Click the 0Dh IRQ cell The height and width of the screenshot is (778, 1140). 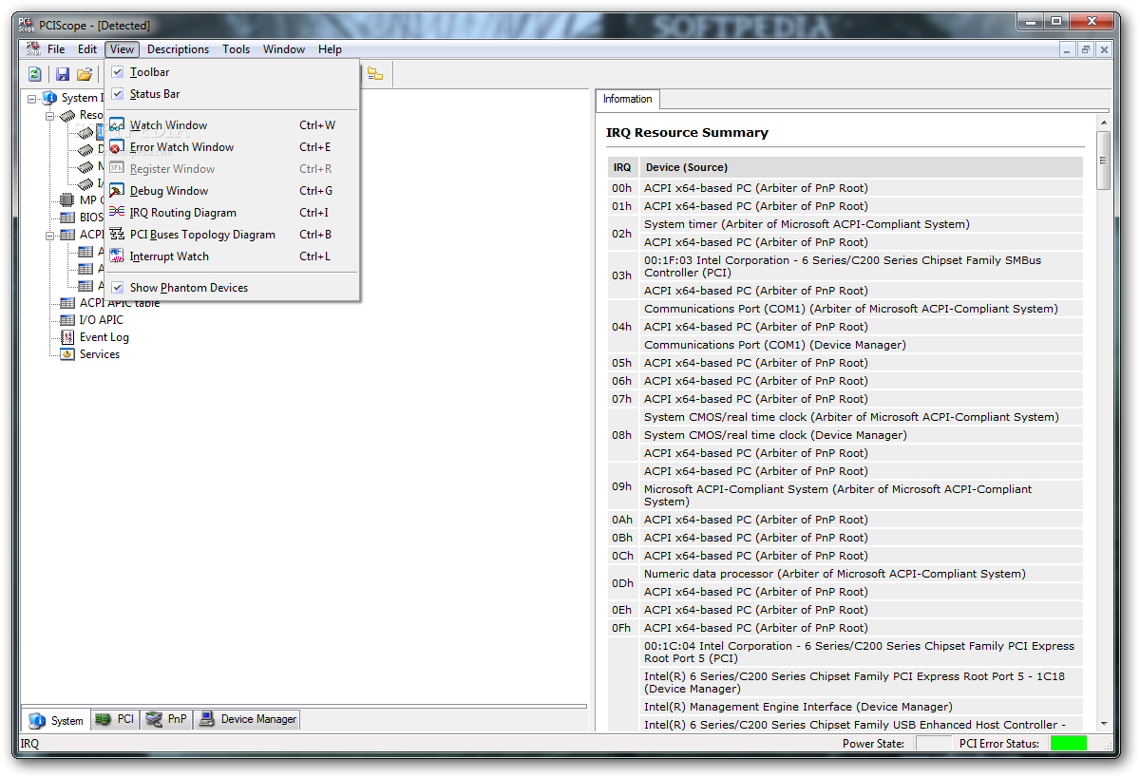[622, 583]
